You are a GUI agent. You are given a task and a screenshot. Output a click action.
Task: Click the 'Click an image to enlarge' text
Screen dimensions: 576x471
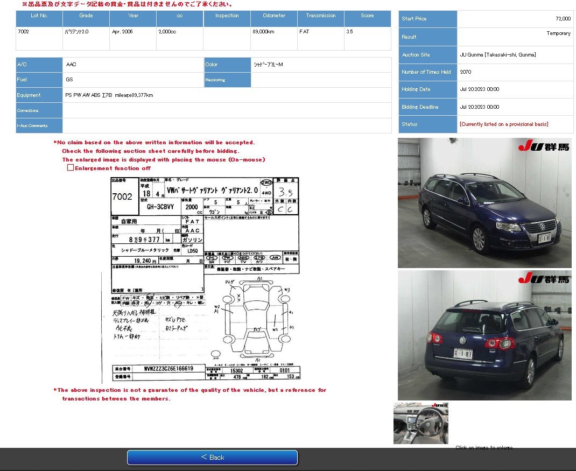485,447
